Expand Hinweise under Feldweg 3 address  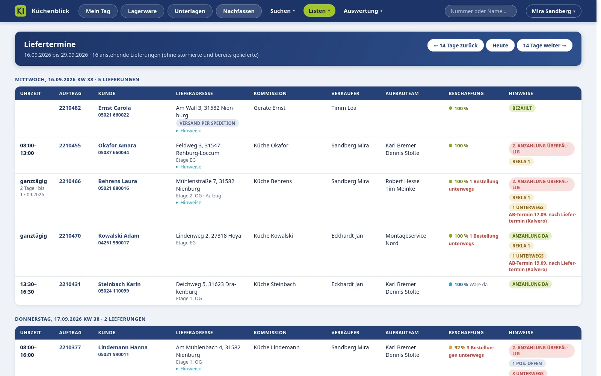coord(189,167)
